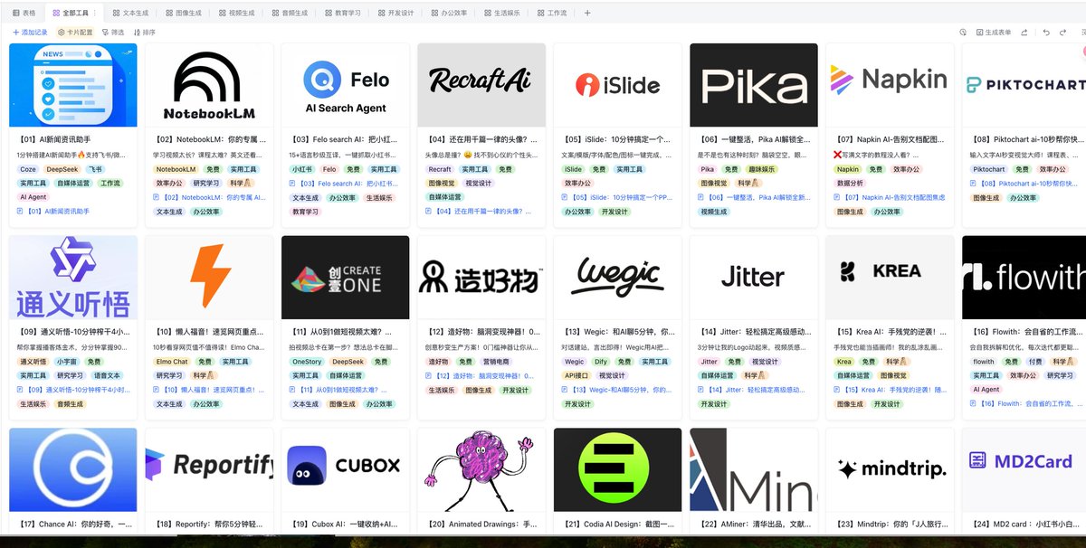Open the Create ONE thumbnail

(x=346, y=278)
